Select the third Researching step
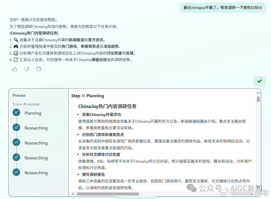This screenshot has width=271, height=199. (36, 158)
